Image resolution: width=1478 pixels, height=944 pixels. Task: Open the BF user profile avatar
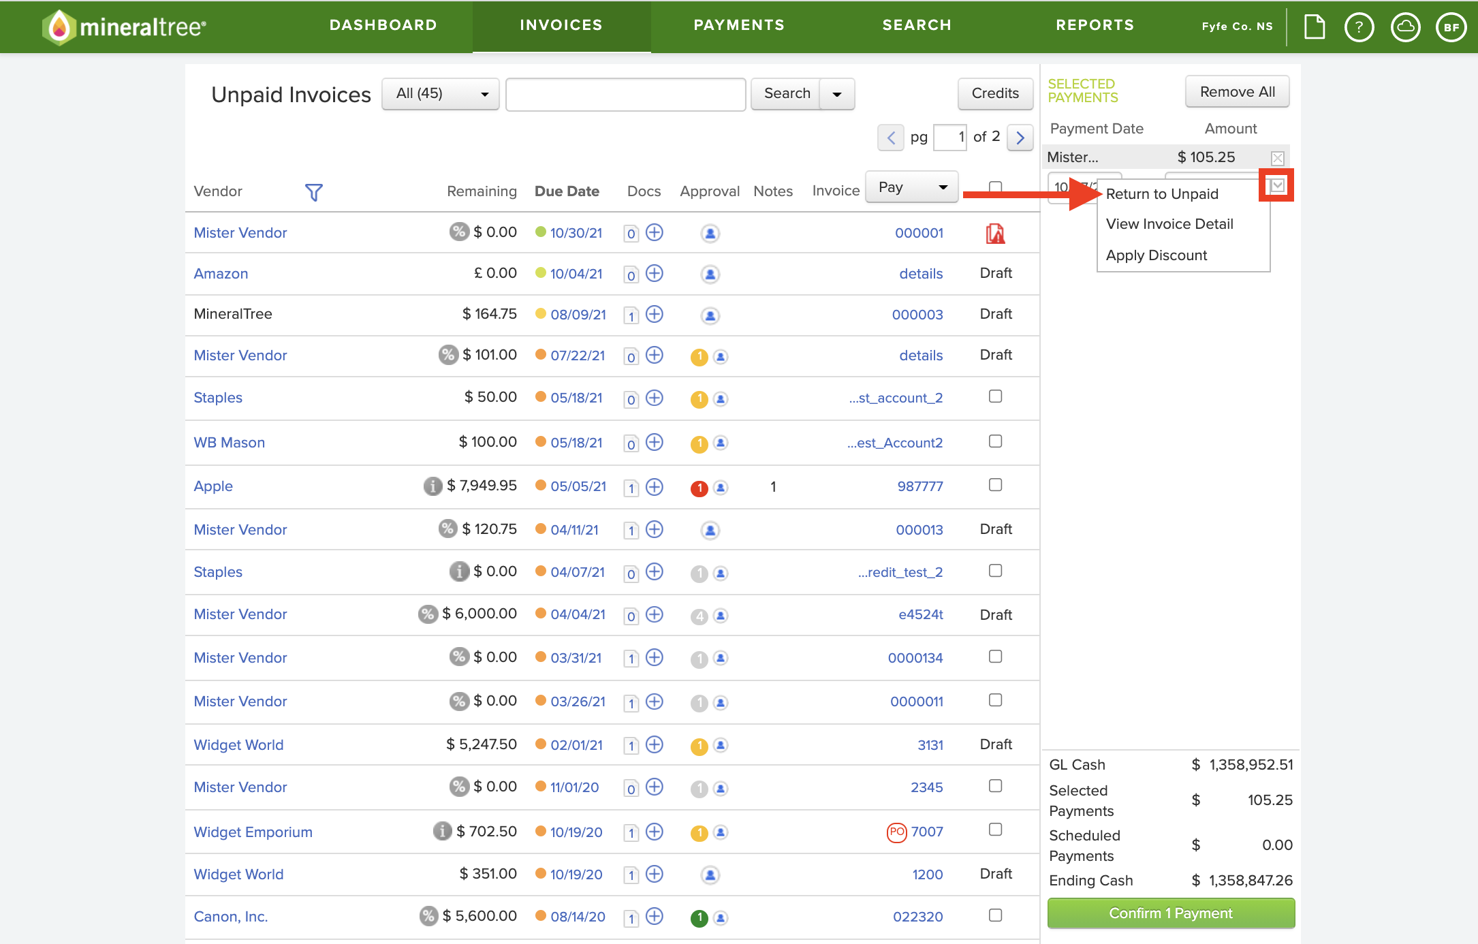pyautogui.click(x=1451, y=27)
